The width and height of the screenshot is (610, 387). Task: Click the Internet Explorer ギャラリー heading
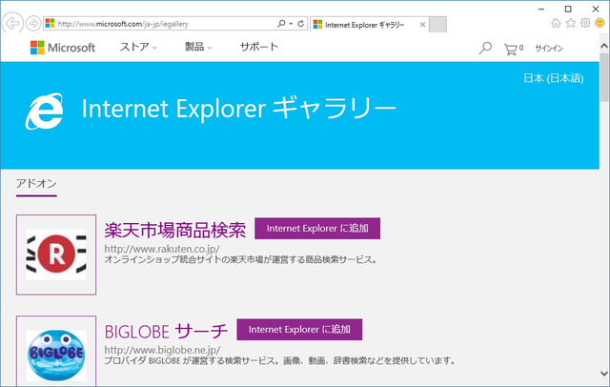coord(238,109)
